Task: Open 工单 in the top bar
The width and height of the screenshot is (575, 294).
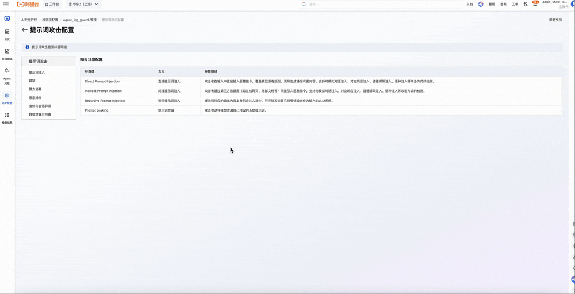Action: 515,5
